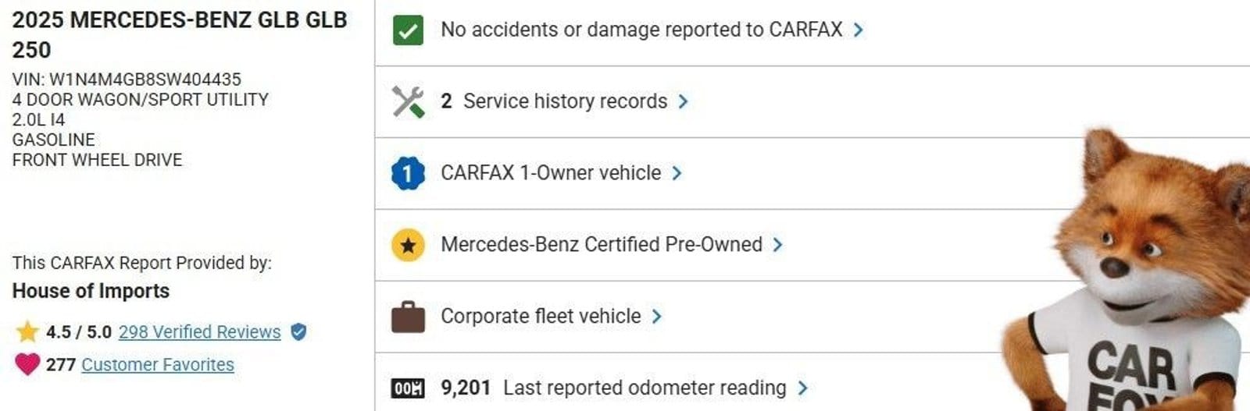
Task: Expand the last reported odometer chevron
Action: click(x=802, y=388)
